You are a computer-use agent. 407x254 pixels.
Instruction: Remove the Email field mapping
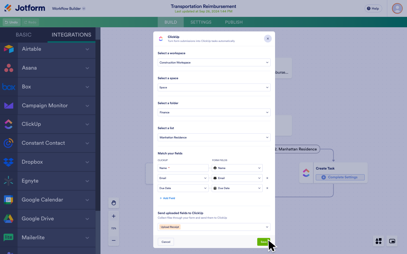(x=267, y=178)
